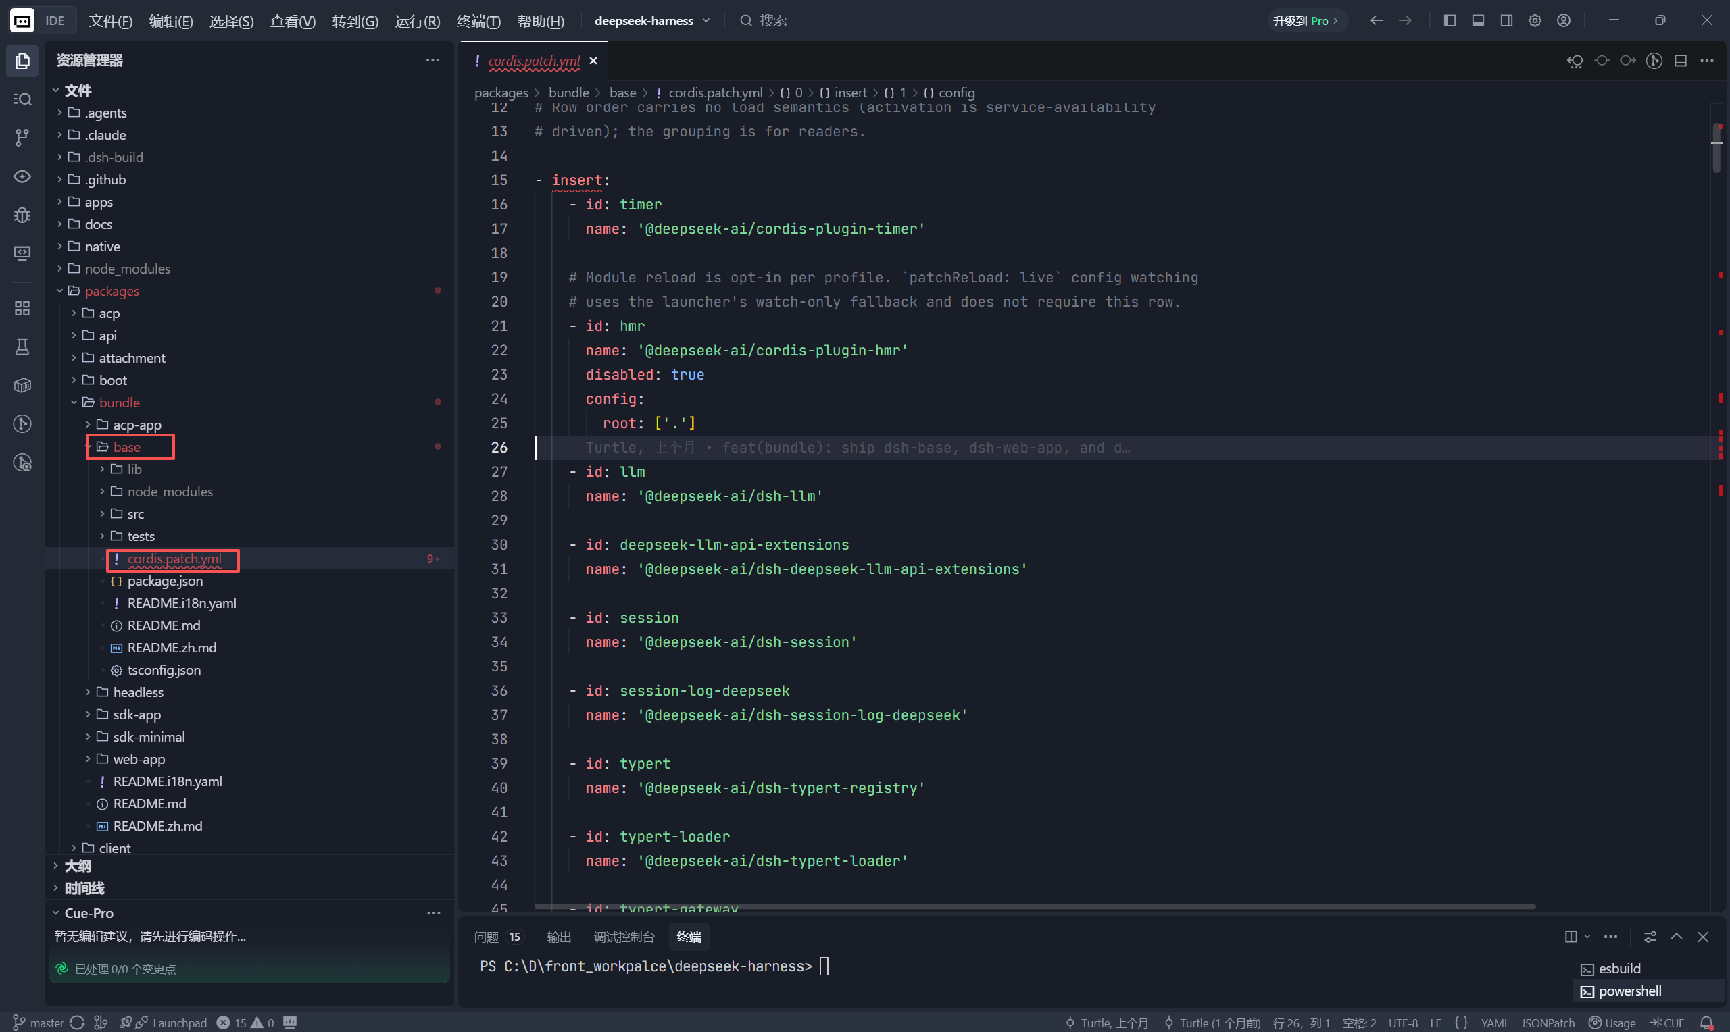1730x1032 pixels.
Task: Go forward using the right arrow
Action: click(1405, 20)
